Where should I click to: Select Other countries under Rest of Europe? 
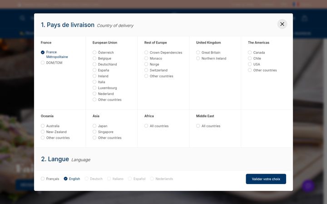click(159, 76)
